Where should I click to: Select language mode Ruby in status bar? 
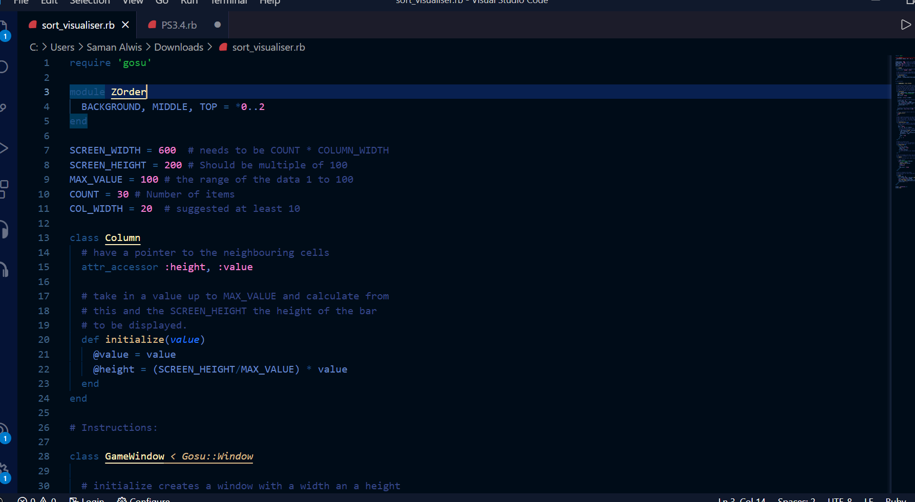(x=896, y=499)
